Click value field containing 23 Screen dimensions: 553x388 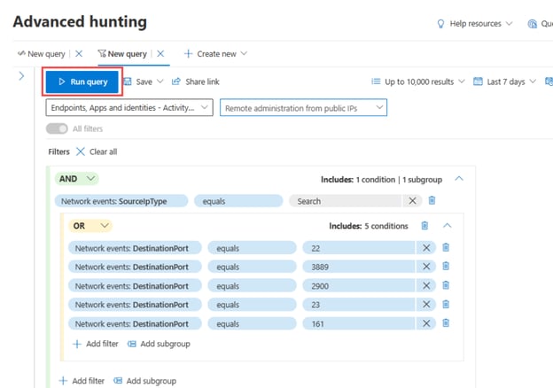[x=359, y=305]
